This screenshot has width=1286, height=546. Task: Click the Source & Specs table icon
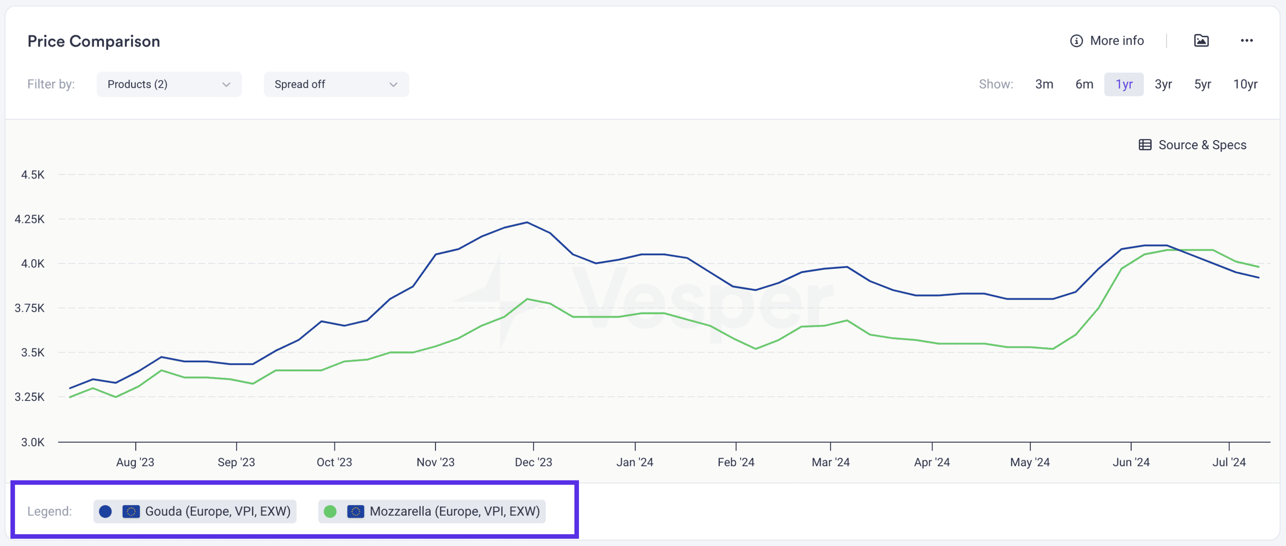(1145, 145)
